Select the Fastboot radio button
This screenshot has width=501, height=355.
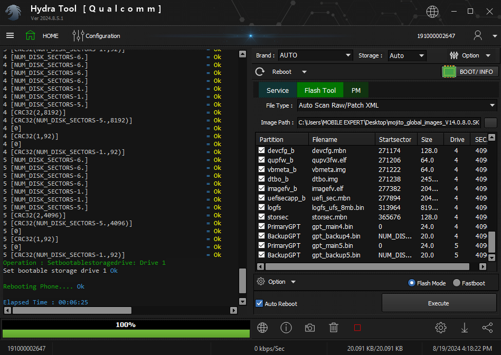457,283
